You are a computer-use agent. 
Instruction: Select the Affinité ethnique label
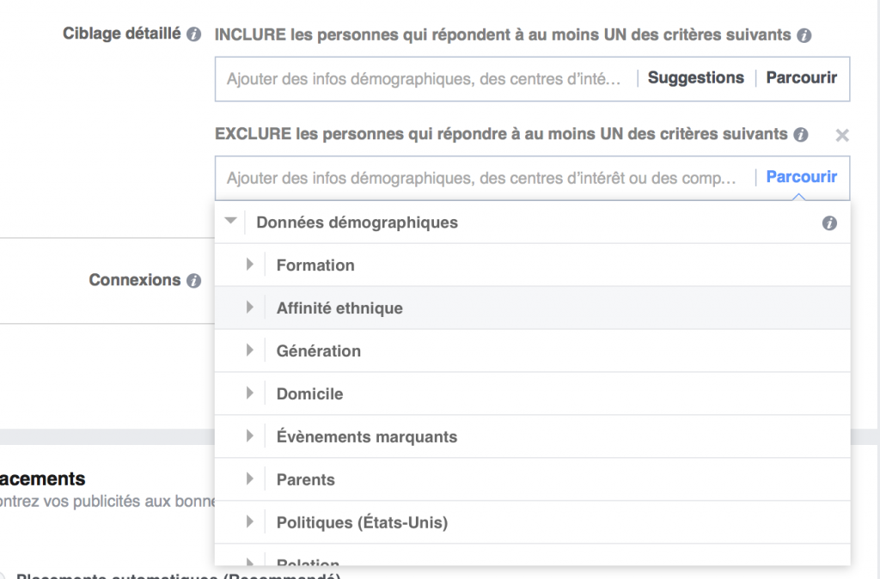[339, 308]
